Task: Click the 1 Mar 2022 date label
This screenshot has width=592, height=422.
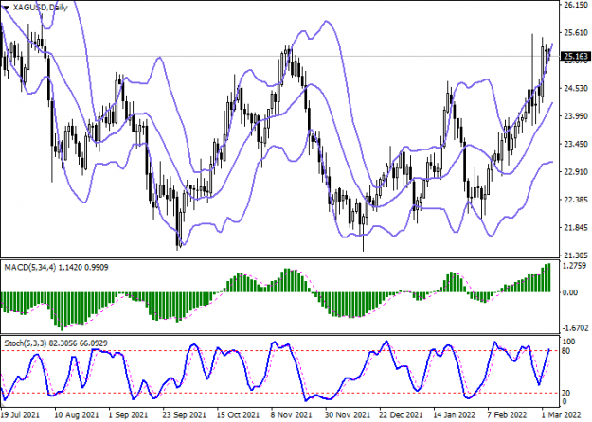Action: point(561,415)
